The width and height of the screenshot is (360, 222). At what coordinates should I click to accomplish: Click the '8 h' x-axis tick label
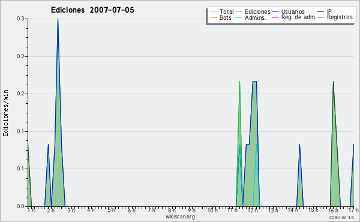pos(172,211)
